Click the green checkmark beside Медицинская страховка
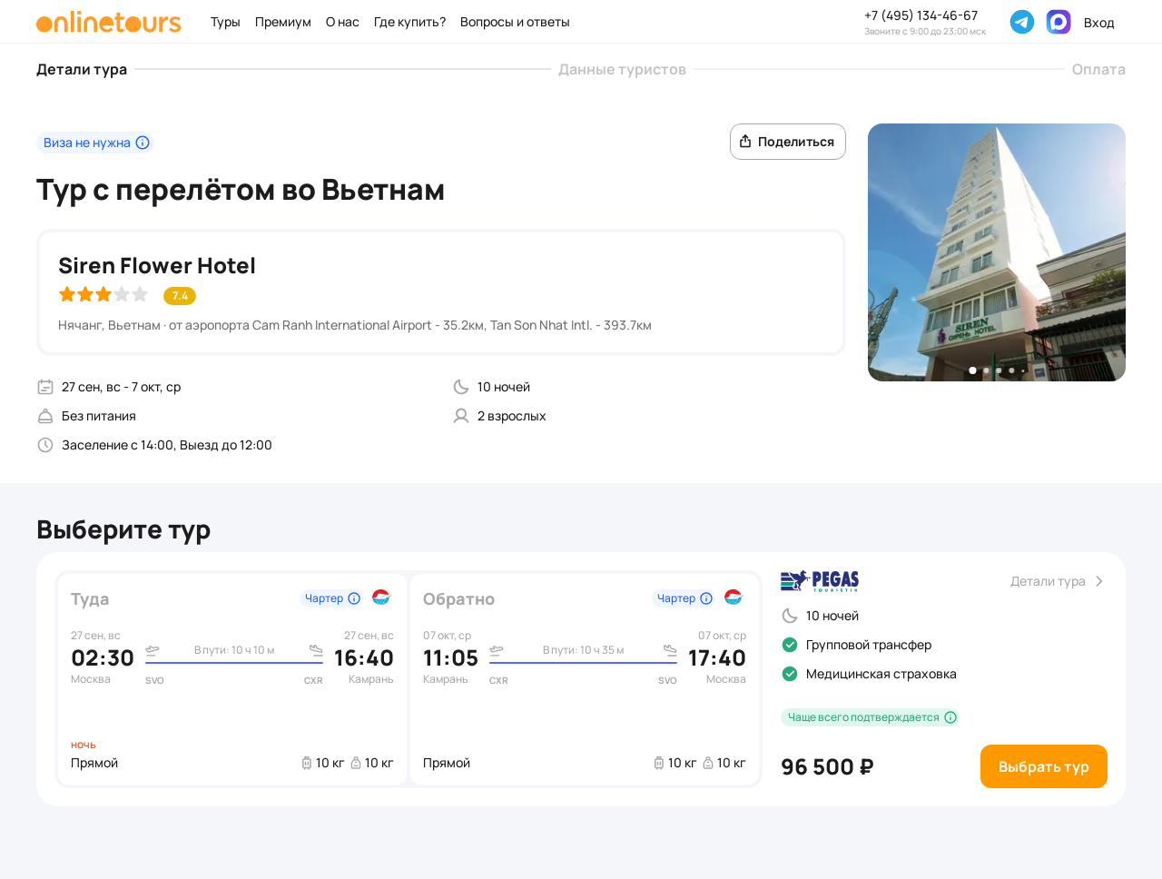Viewport: 1162px width, 879px height. pyautogui.click(x=790, y=674)
